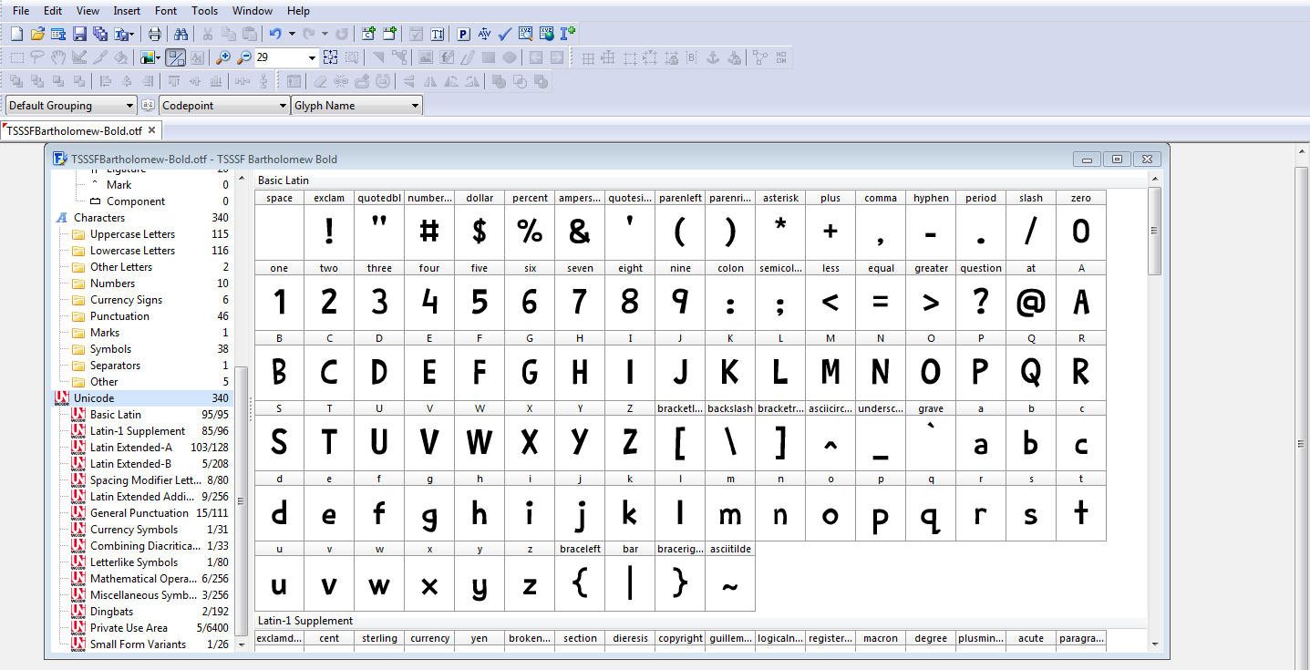Viewport: 1310px width, 670px height.
Task: Select the Basic Latin Unicode block
Action: click(116, 415)
